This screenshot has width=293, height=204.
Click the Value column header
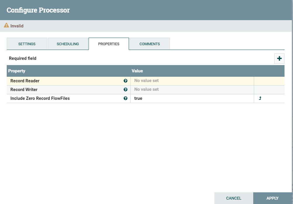click(x=137, y=71)
